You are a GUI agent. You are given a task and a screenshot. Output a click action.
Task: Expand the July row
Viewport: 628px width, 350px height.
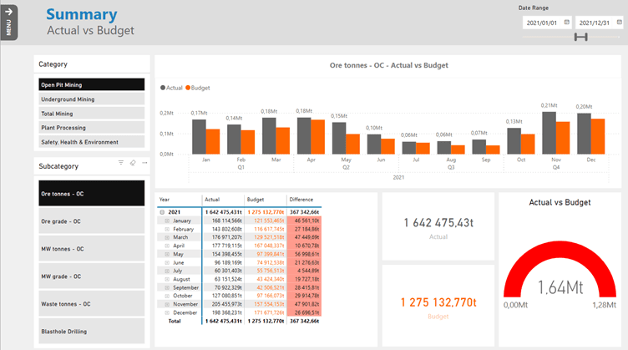click(x=167, y=271)
